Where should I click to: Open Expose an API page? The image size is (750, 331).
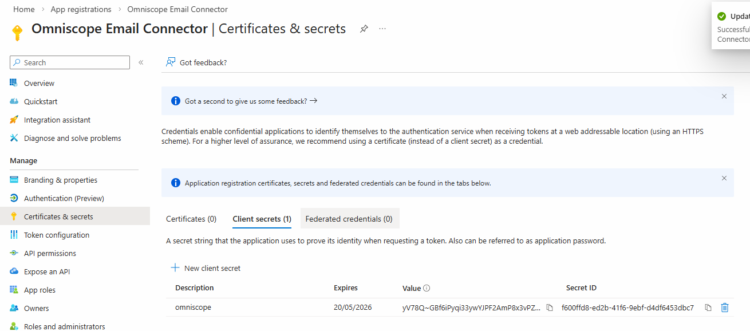click(x=47, y=271)
